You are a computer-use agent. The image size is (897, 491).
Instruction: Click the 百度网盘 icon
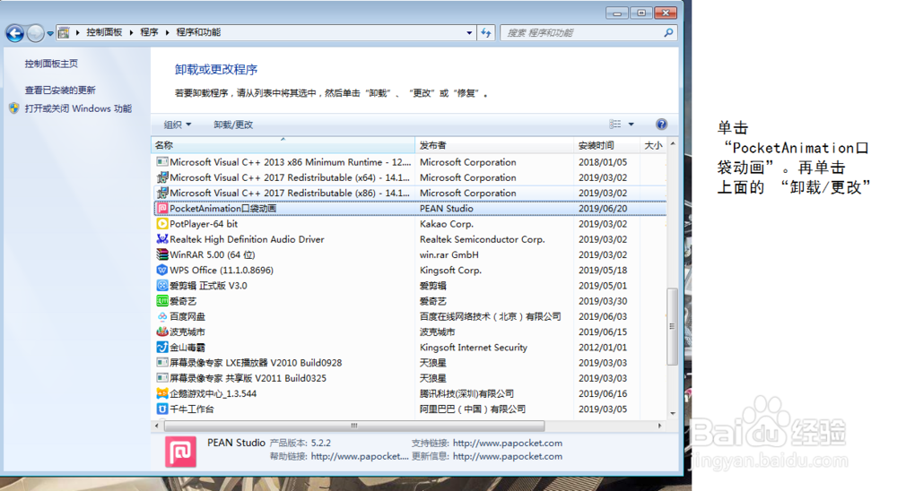point(162,316)
